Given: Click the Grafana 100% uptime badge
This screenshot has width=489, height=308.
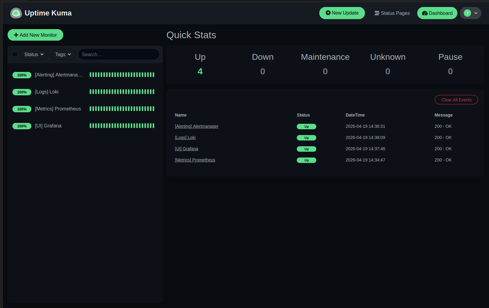Looking at the screenshot, I should pos(22,126).
